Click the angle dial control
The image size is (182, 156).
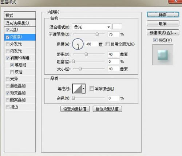(x=78, y=44)
